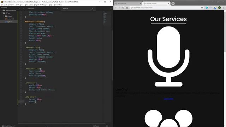Screen dimensions: 226x127
Task: Click the Features_section folder icon
Action: 4,10
